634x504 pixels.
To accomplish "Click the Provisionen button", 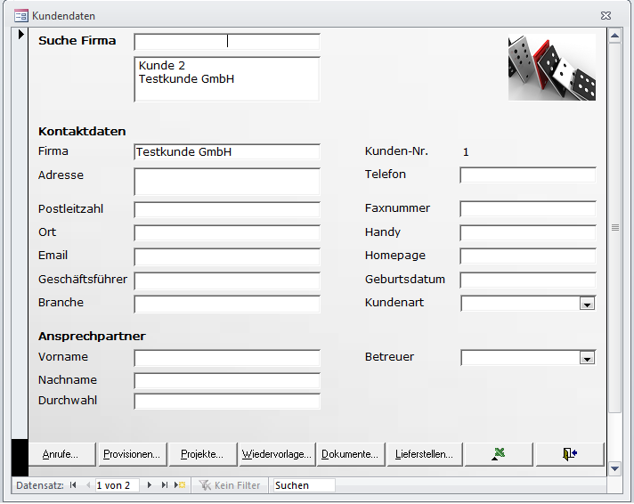I will point(132,454).
